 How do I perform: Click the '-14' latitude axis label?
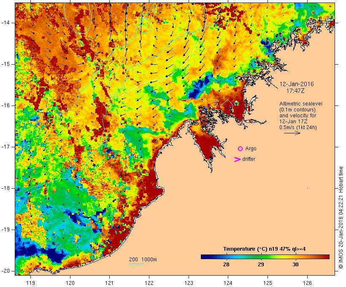(5, 23)
